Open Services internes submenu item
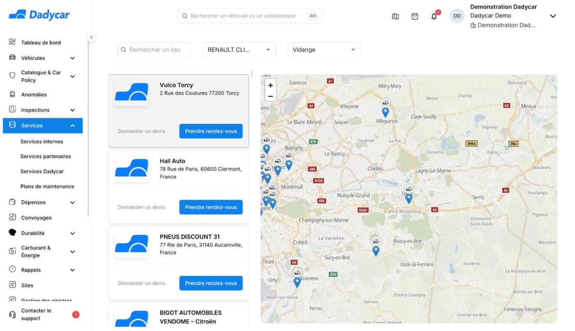Image resolution: width=575 pixels, height=331 pixels. pos(42,142)
